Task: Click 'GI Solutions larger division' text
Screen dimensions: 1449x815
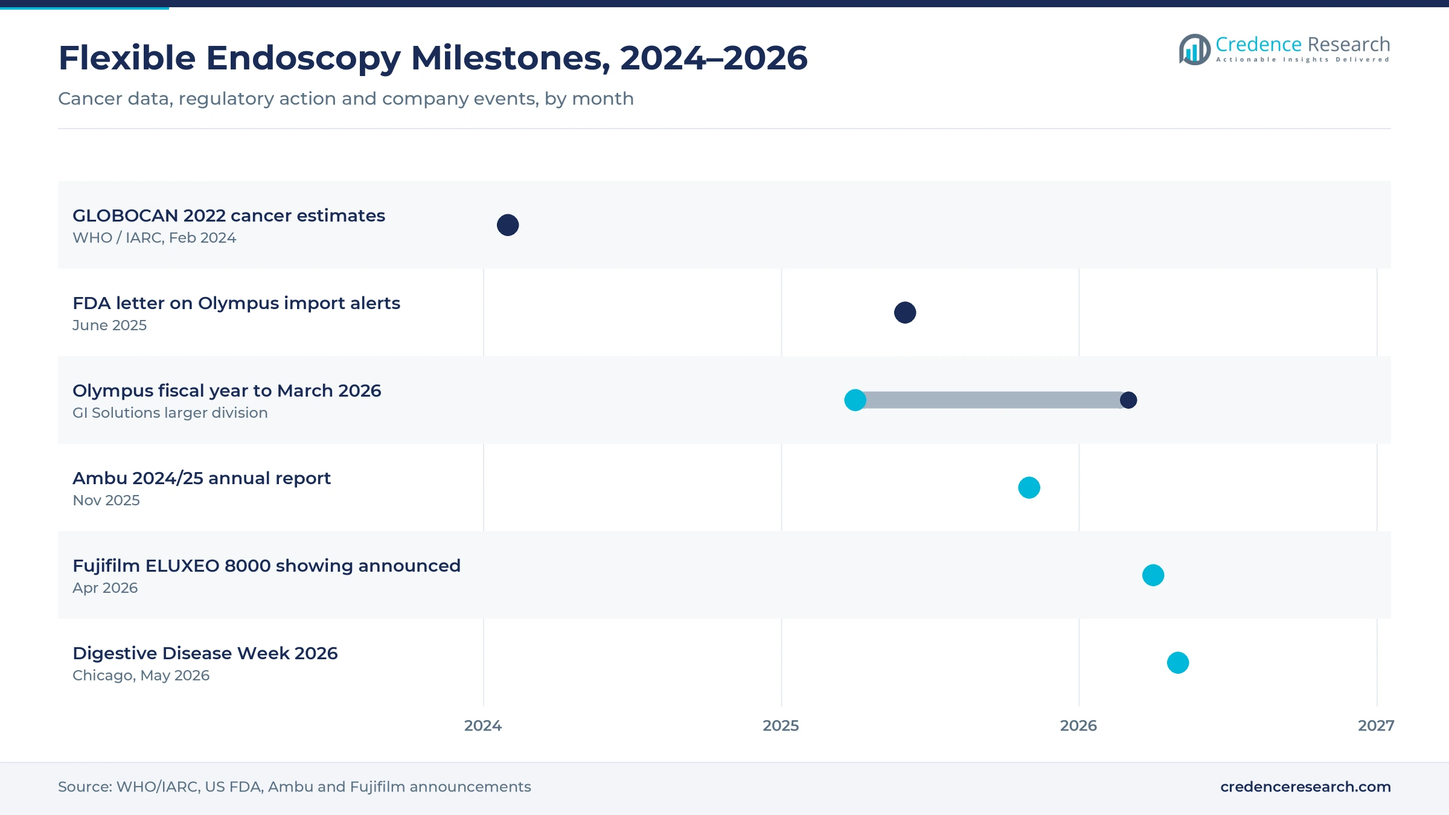Action: point(170,413)
